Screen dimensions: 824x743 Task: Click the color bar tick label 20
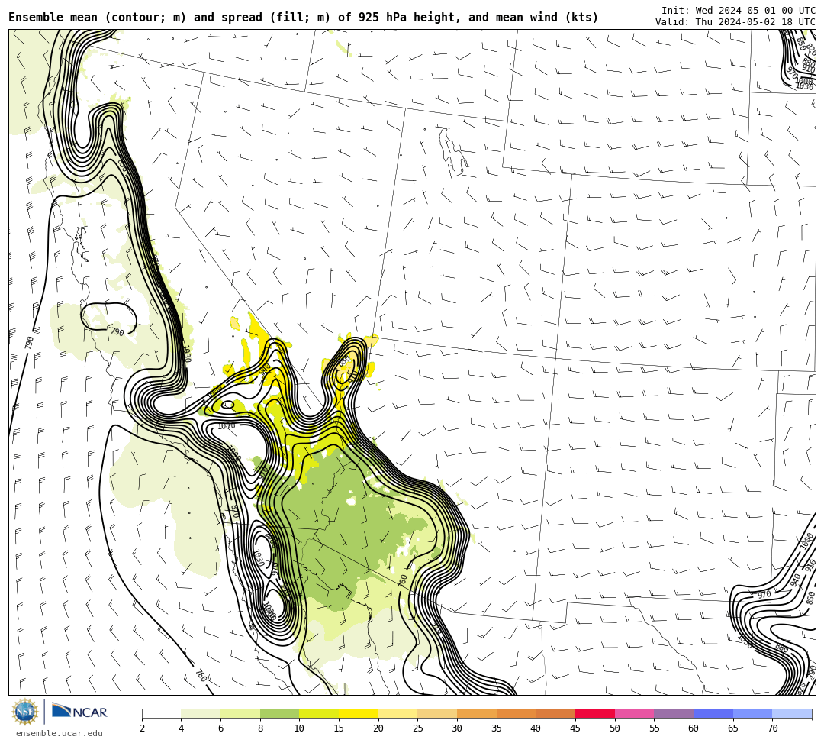(x=378, y=728)
